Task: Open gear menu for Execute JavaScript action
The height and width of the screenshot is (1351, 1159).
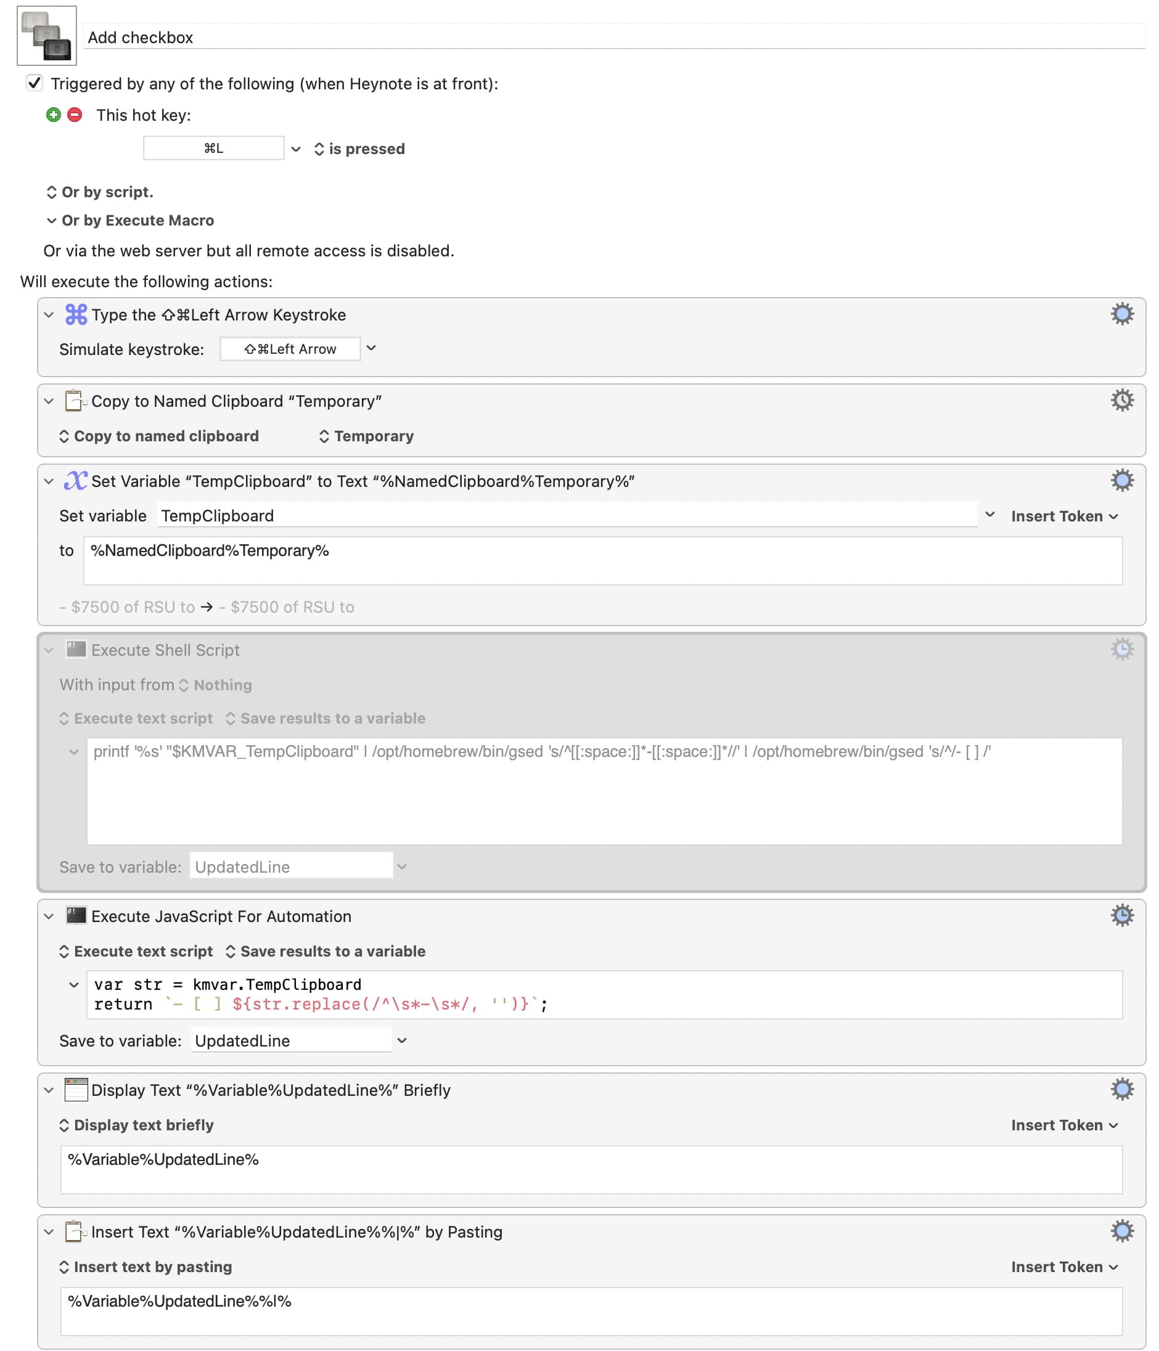Action: pos(1121,915)
